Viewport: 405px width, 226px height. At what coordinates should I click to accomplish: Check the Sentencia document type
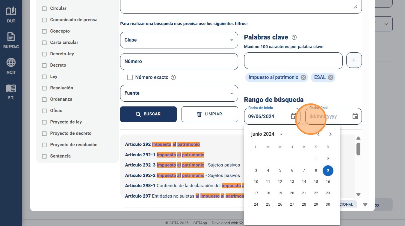[x=44, y=156]
